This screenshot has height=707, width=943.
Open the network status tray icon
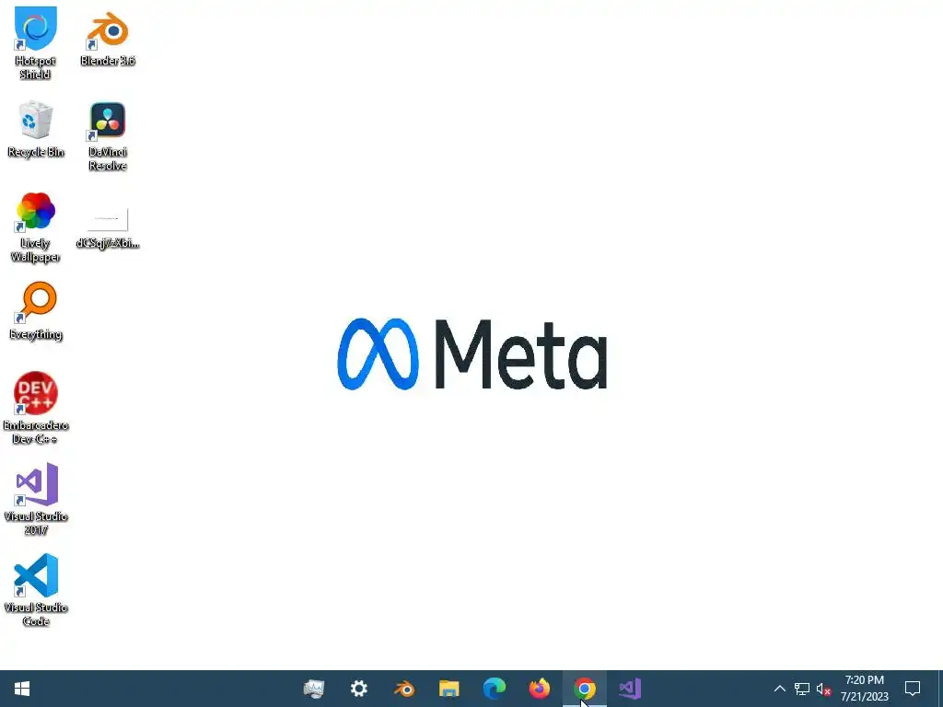coord(802,689)
